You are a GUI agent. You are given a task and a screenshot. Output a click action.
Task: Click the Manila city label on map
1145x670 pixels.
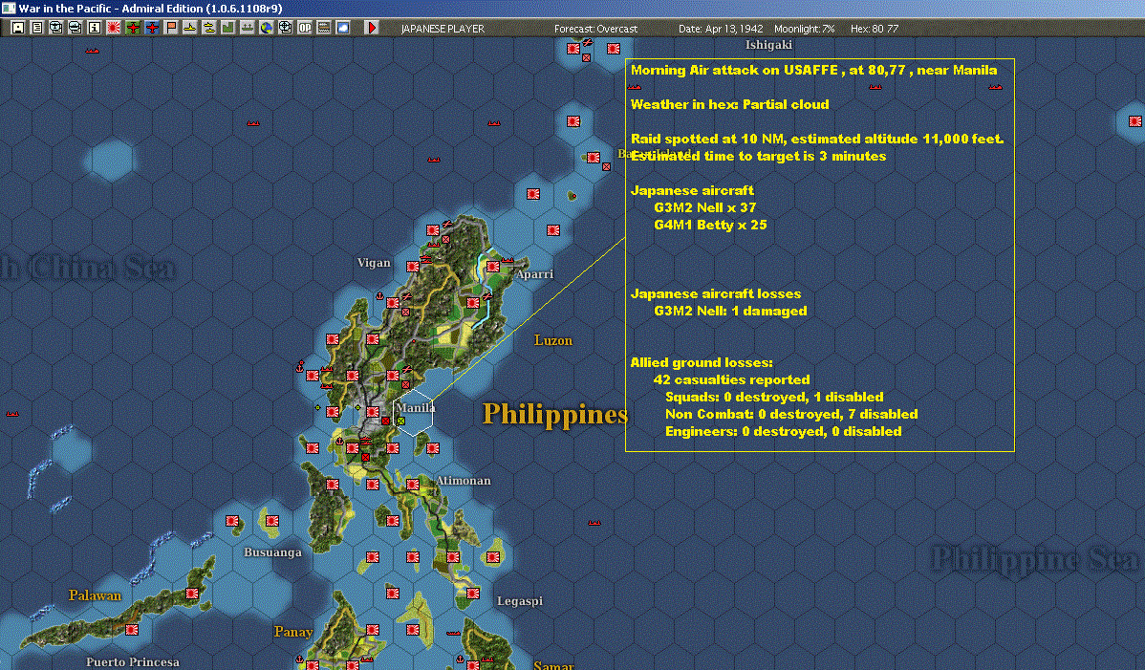(x=416, y=407)
